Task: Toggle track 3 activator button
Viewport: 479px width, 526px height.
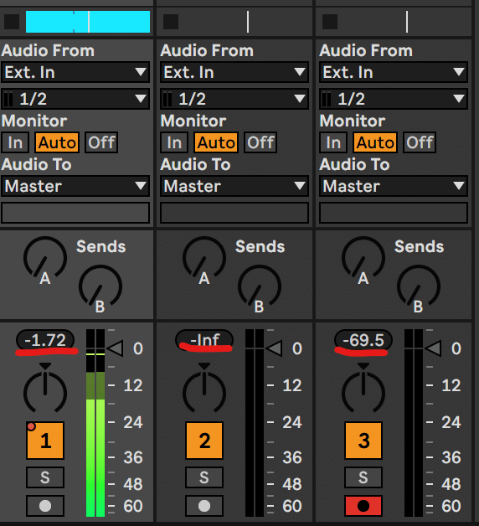Action: click(x=363, y=441)
